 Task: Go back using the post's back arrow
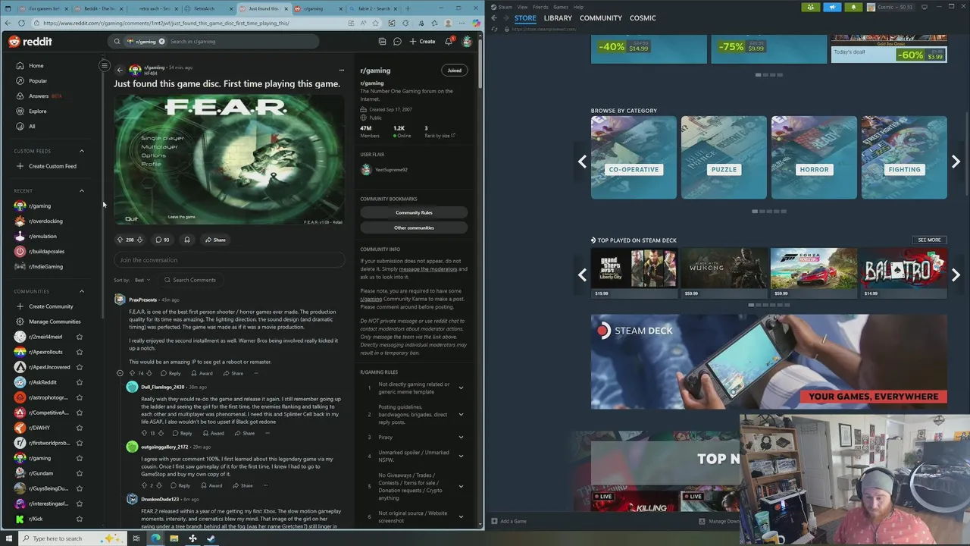pos(120,70)
